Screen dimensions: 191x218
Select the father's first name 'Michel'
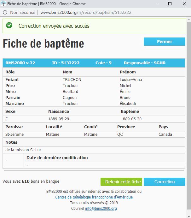click(125, 85)
